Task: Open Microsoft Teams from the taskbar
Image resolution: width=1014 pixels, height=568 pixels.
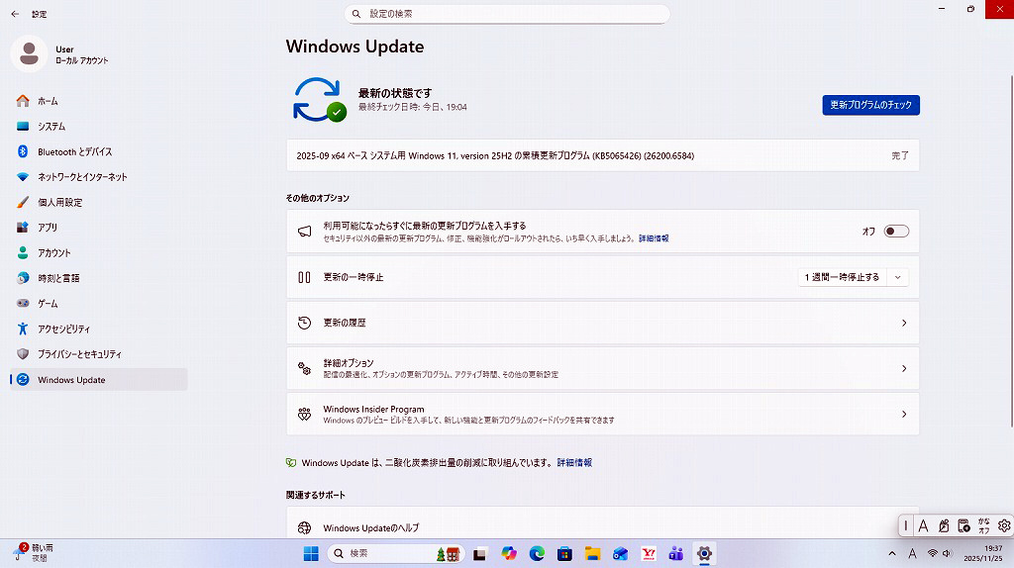Action: [x=676, y=554]
